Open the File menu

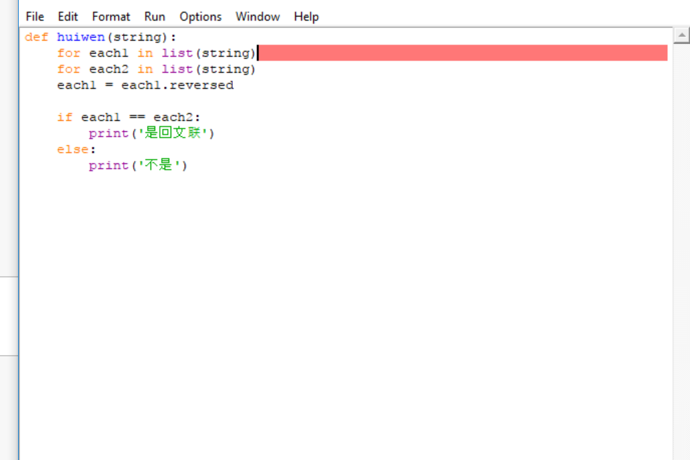pyautogui.click(x=35, y=17)
